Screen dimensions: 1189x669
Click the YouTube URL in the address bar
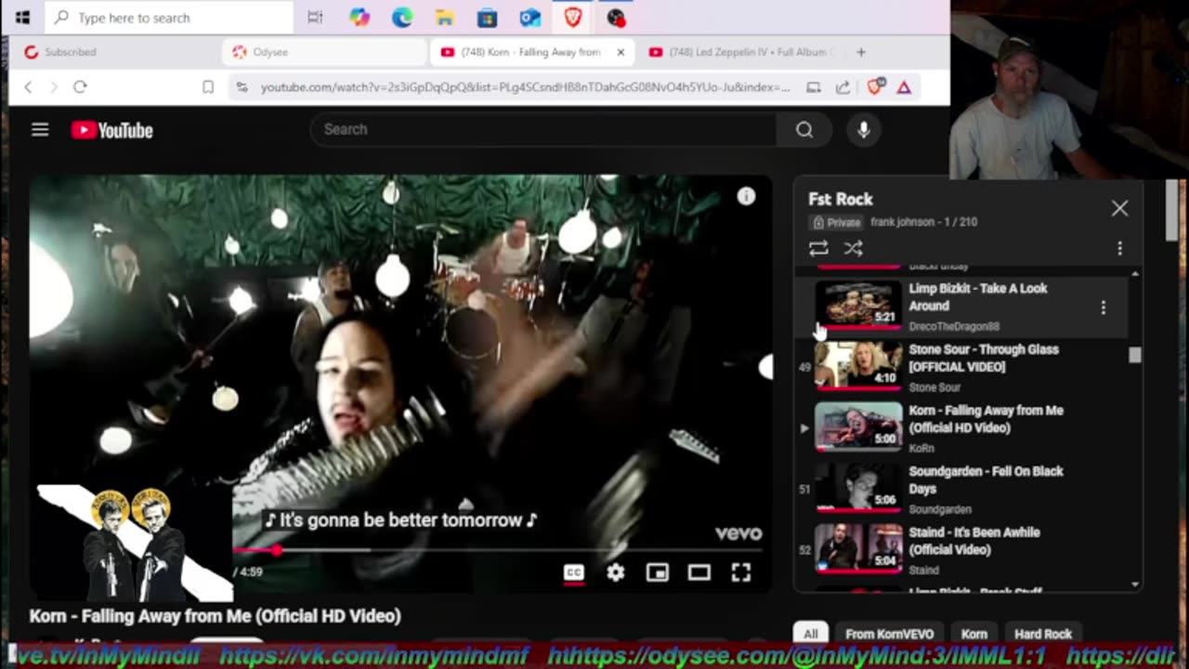tap(525, 87)
